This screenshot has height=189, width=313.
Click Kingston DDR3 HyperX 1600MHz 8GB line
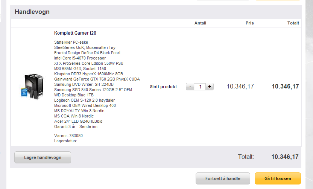[88, 74]
